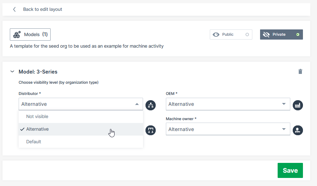317x186 pixels.
Task: Pick "Default" from the Distributor options
Action: point(34,142)
